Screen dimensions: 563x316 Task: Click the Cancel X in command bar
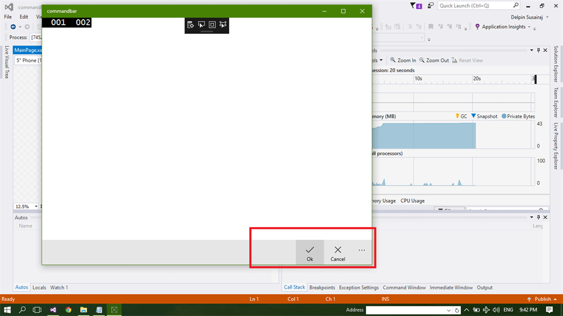338,252
